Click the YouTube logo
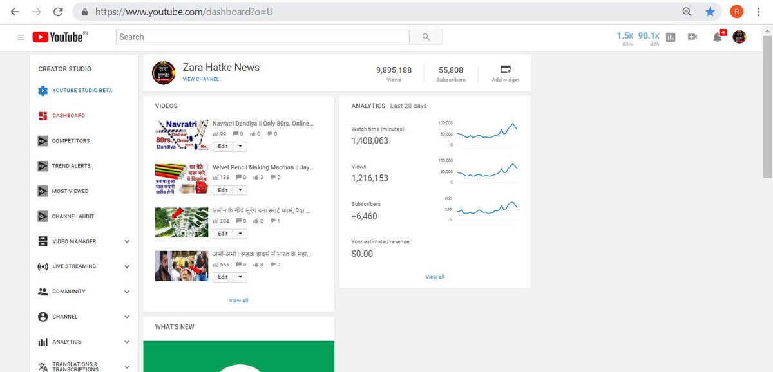This screenshot has height=372, width=773. pyautogui.click(x=57, y=37)
